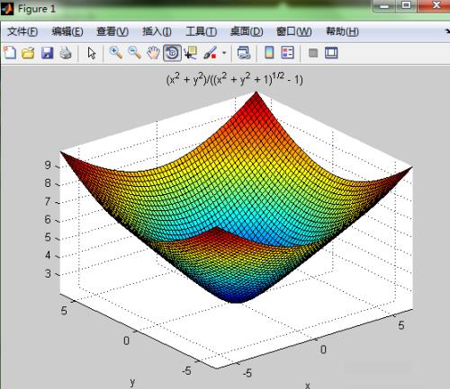Show plot tools and dock figure
450x389 pixels.
[x=331, y=53]
